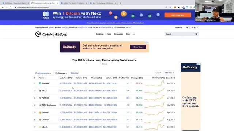Sort by the No. Markets column header
This screenshot has height=131, width=234.
[124, 78]
